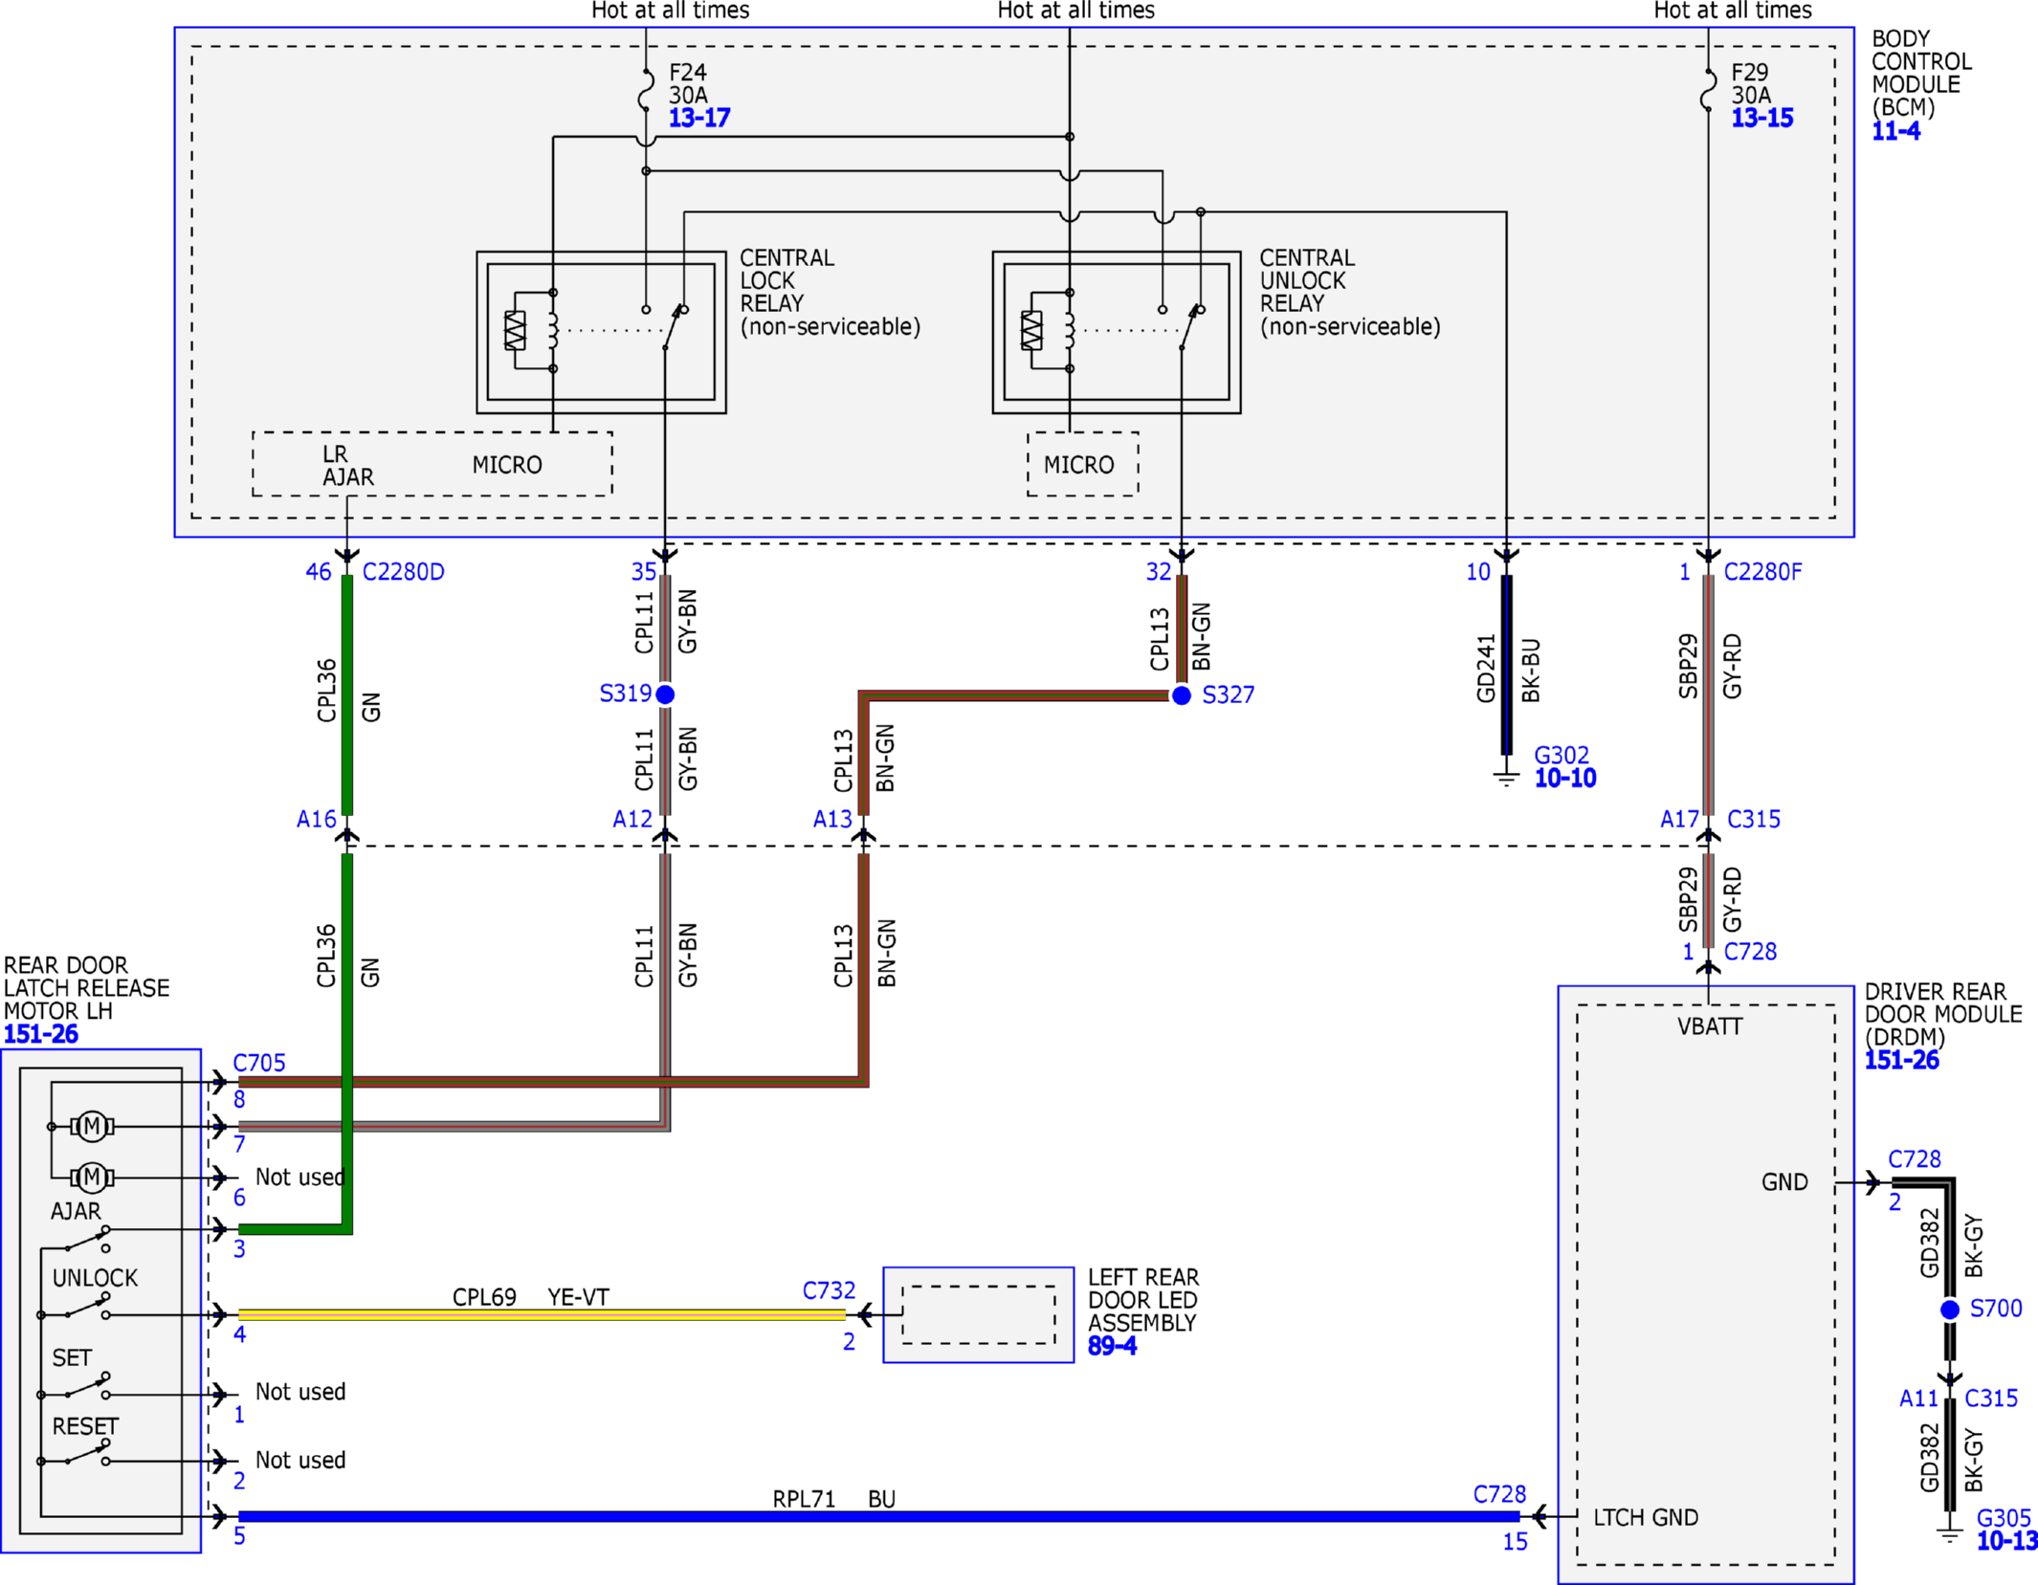Click the S700 splice dot

(x=1950, y=1310)
